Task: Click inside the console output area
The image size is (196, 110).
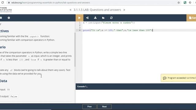Action: 136,96
